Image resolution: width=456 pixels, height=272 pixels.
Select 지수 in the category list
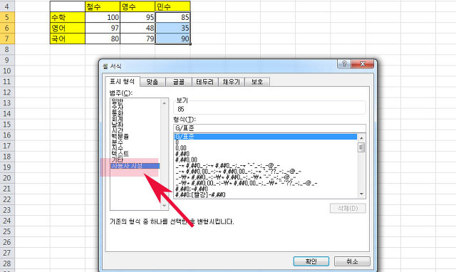point(117,148)
